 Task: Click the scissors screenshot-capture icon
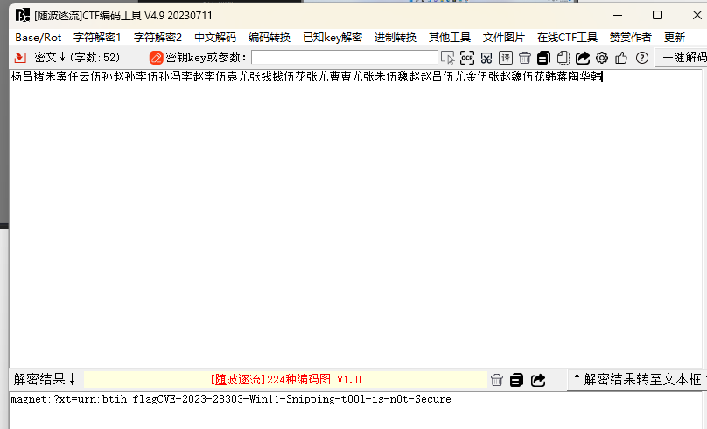[486, 58]
